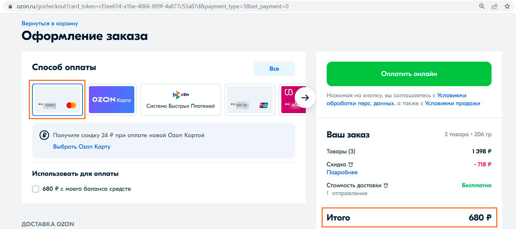Click the share page icon in address bar
516x229 pixels.
pos(494,6)
